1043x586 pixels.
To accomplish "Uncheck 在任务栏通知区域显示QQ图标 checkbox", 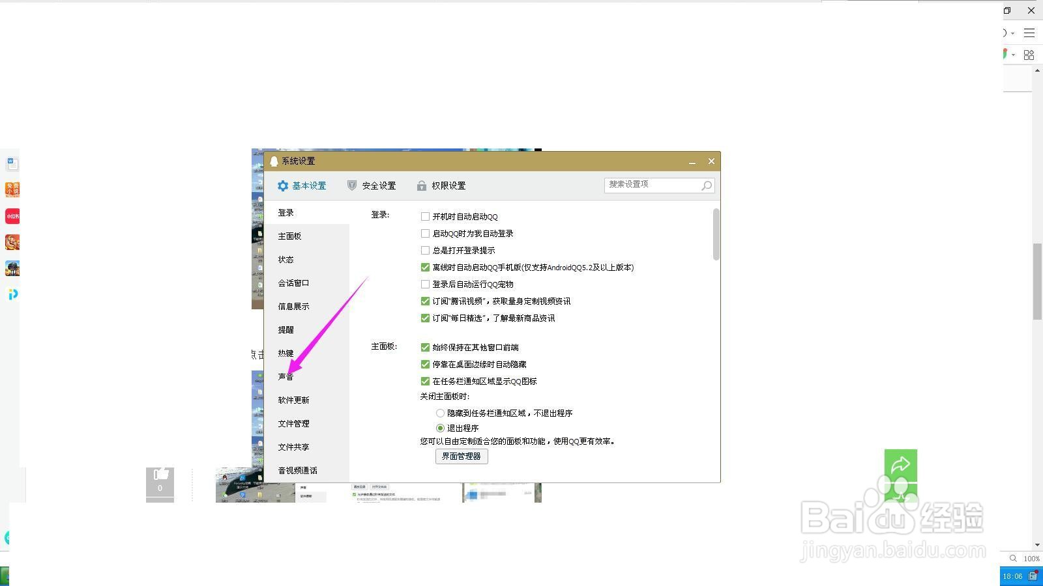I will point(425,382).
